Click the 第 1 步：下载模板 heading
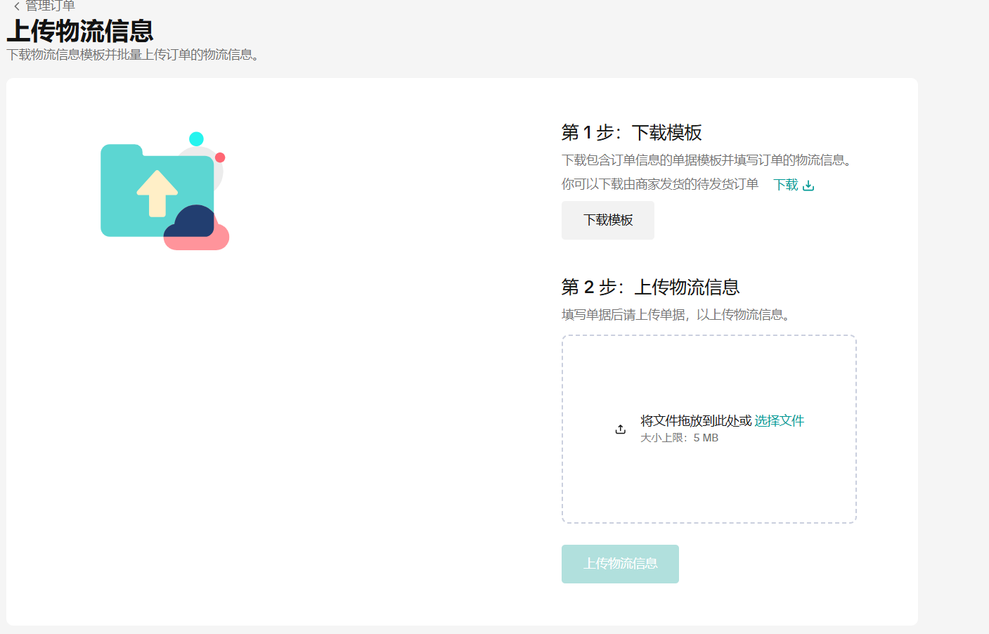 point(631,132)
